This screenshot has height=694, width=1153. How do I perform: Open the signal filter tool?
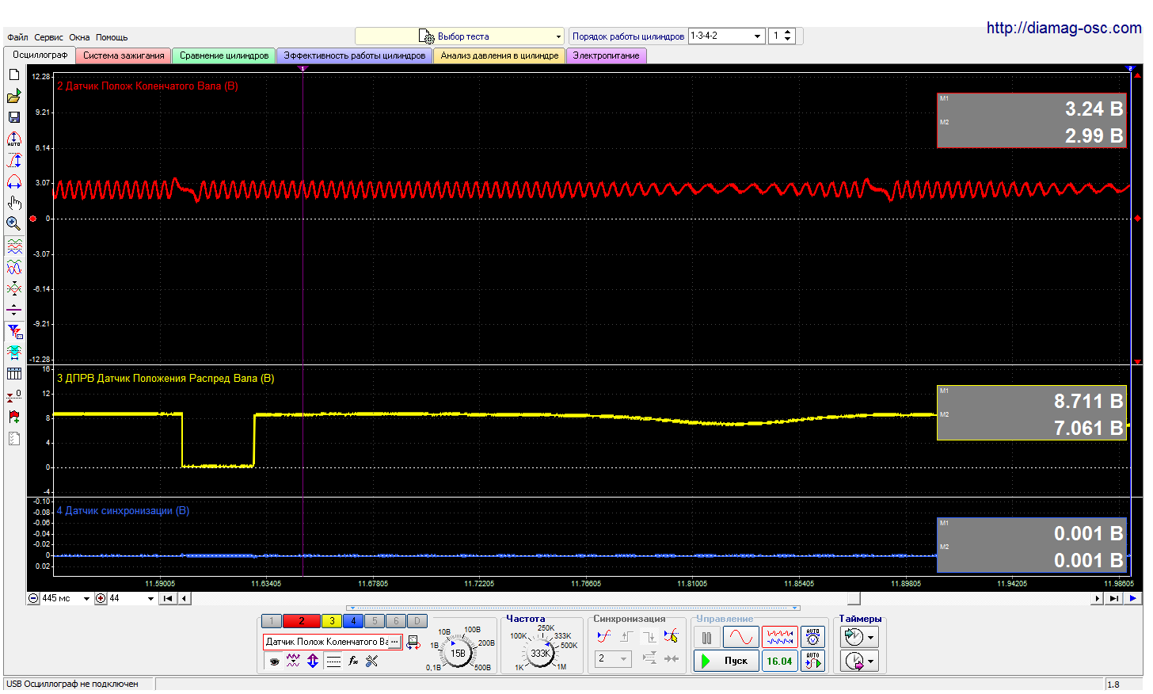point(14,331)
